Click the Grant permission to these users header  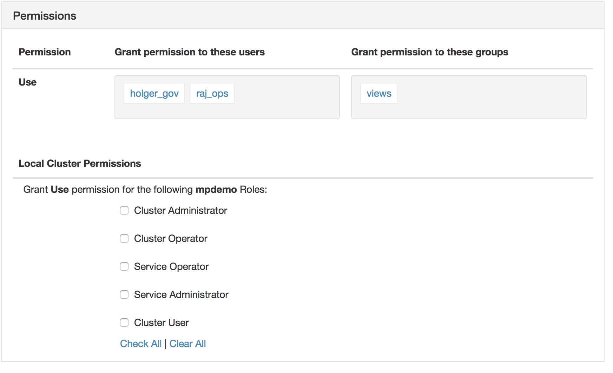tap(190, 52)
